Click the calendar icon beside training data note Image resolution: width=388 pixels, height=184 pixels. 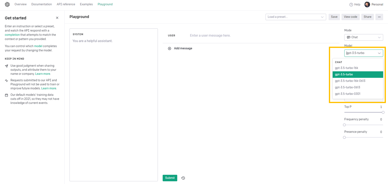(7, 95)
